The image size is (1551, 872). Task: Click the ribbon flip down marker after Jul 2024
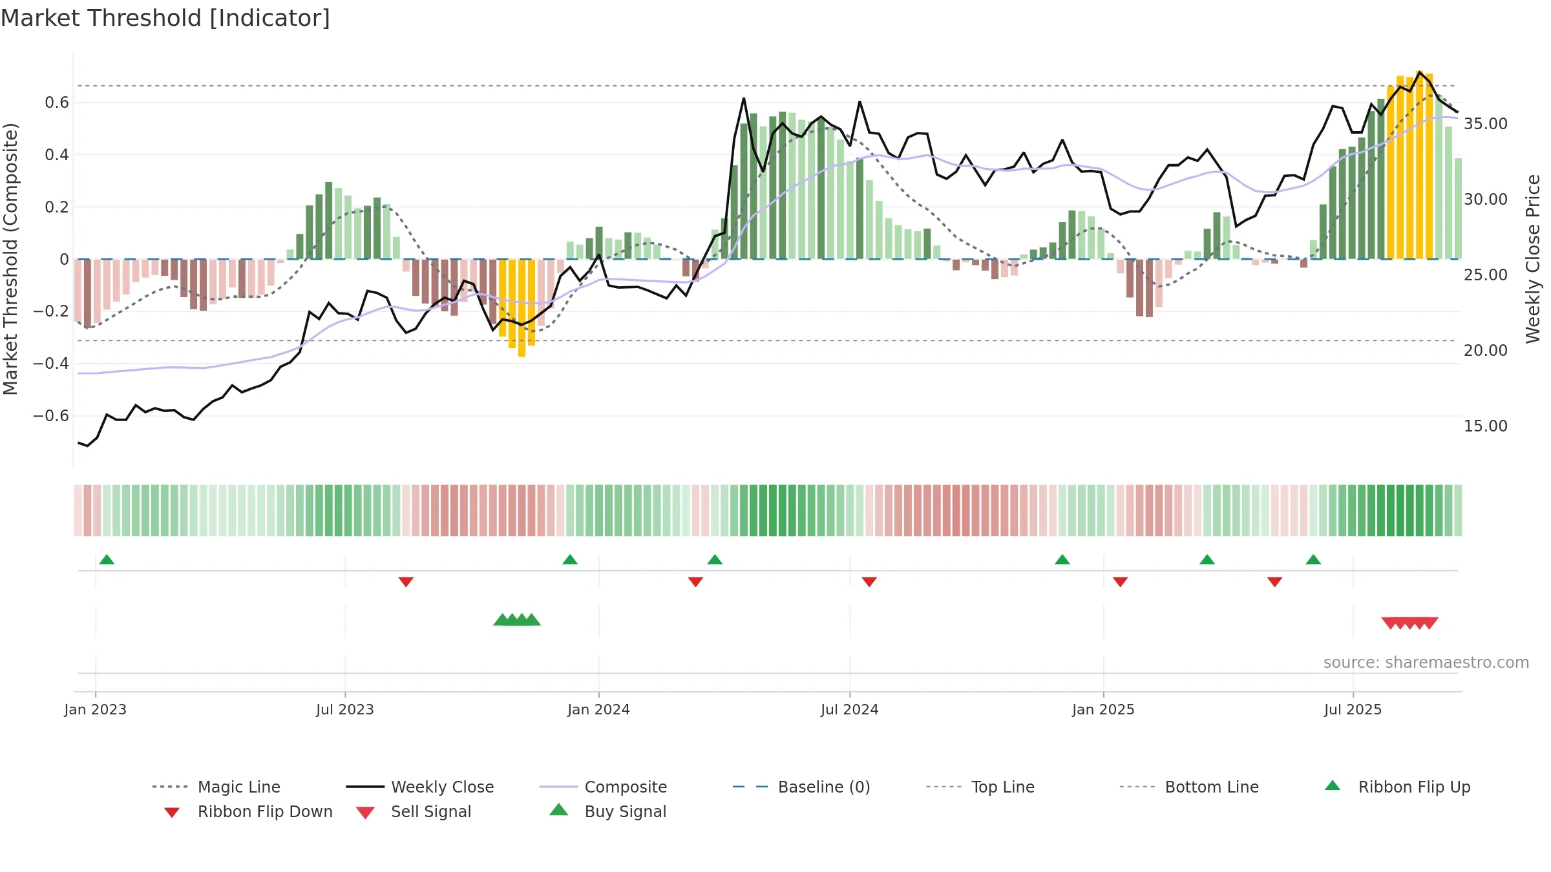869,582
